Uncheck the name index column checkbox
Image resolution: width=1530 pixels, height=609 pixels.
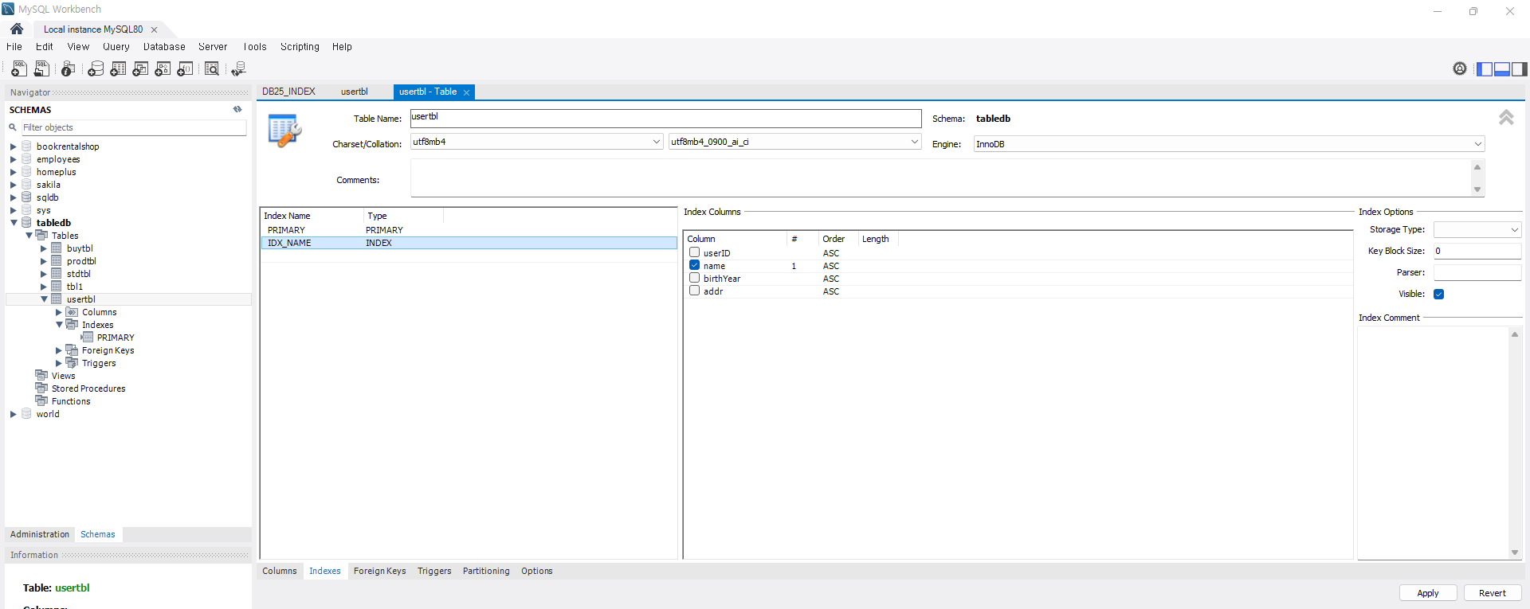[695, 265]
